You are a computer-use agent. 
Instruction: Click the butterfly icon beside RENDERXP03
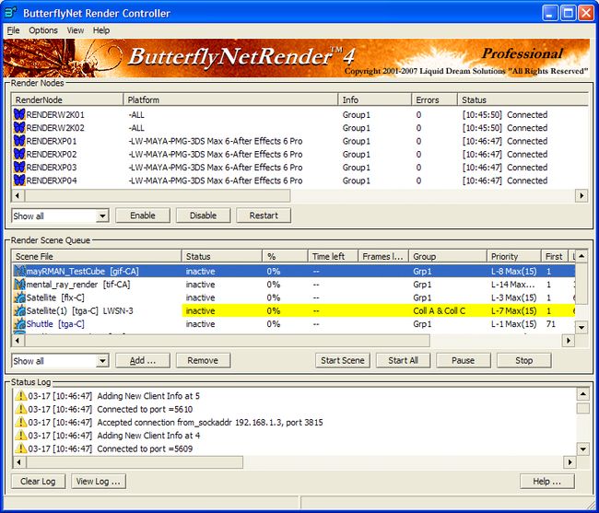coord(19,167)
